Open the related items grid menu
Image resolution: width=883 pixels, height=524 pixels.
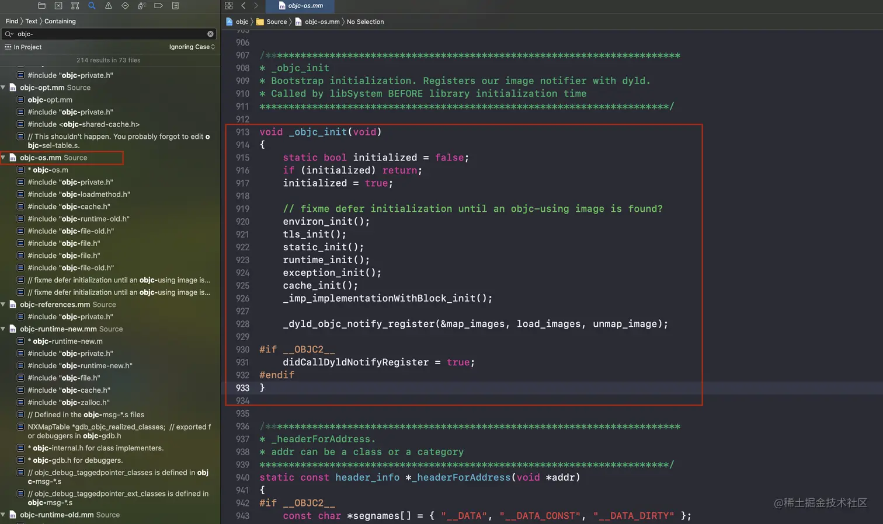(229, 6)
